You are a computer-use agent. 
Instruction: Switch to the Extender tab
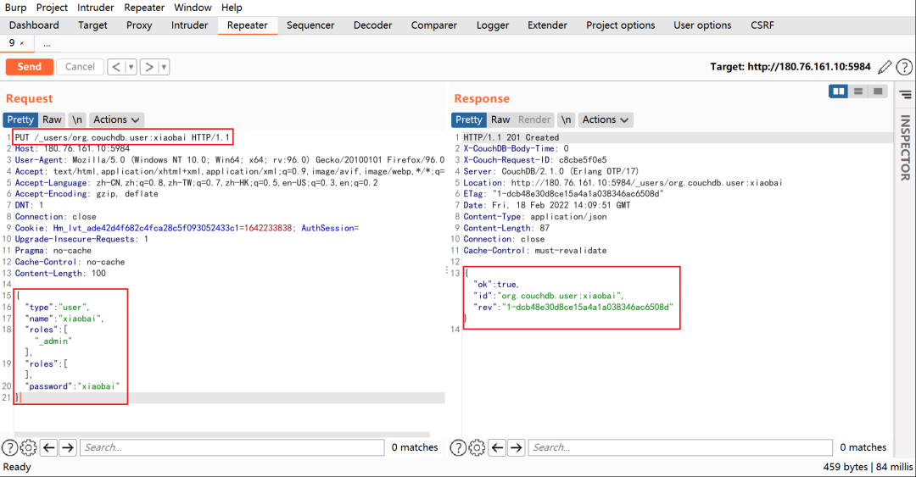coord(547,25)
